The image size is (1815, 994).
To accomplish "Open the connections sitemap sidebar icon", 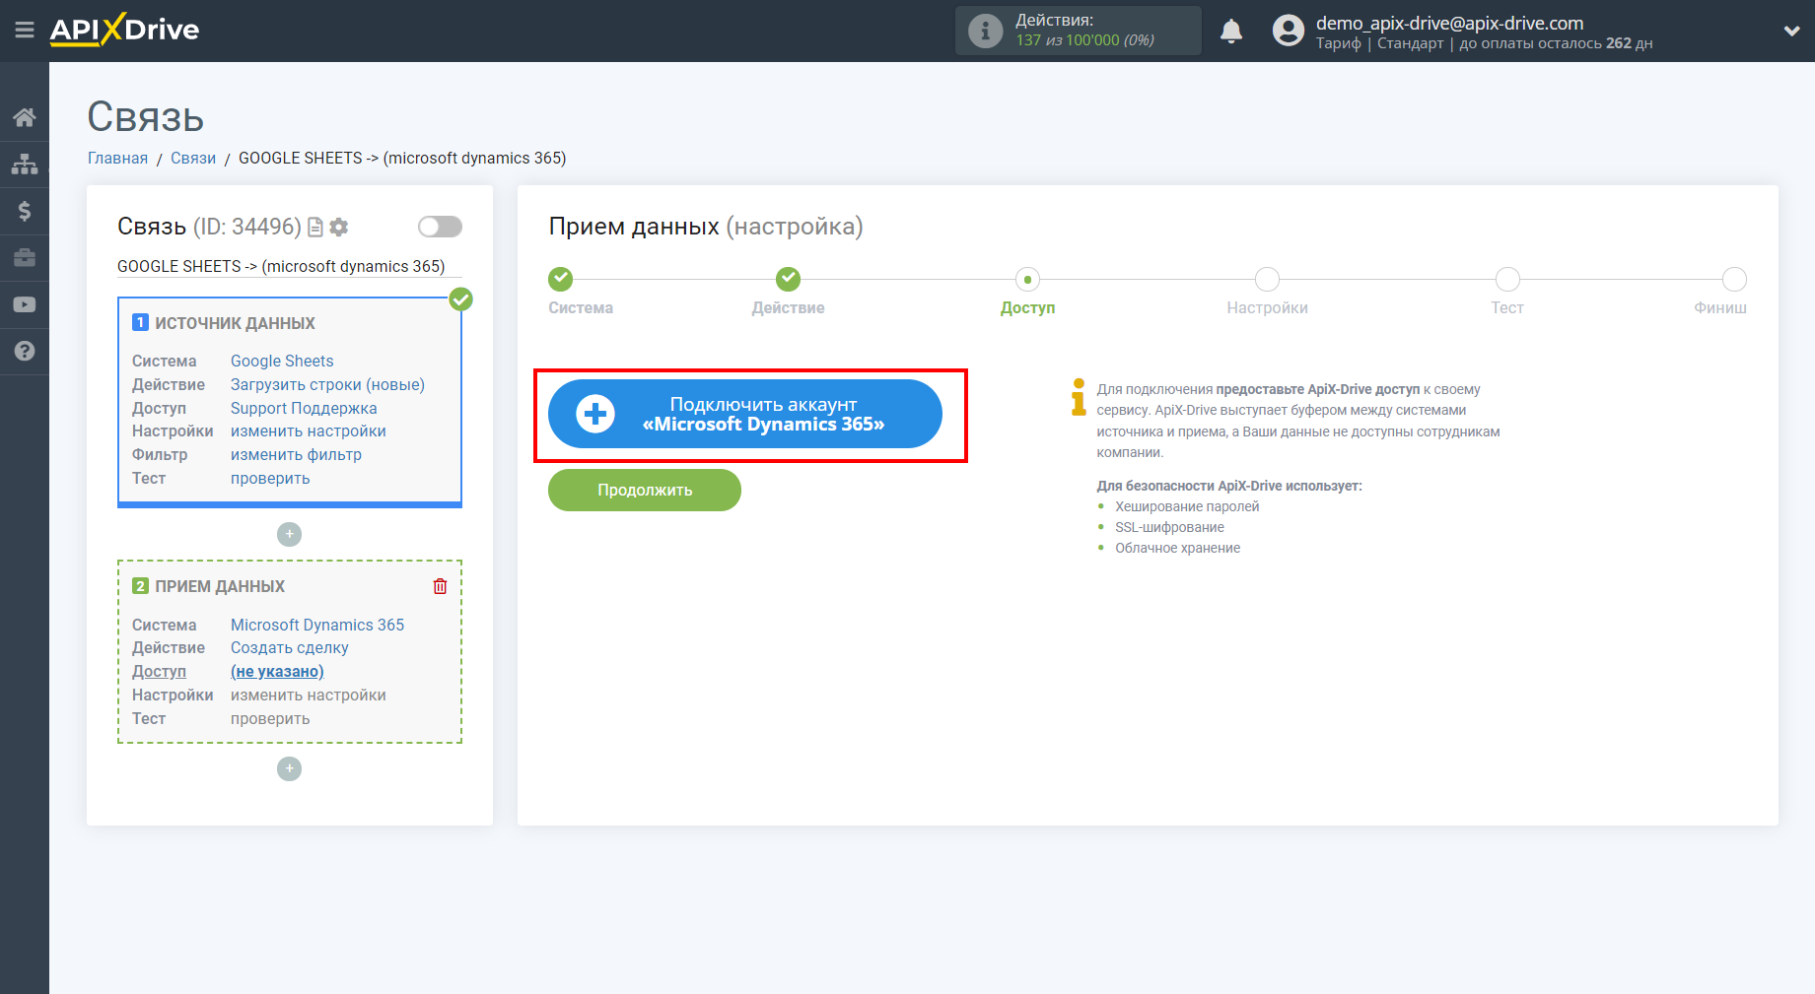I will [25, 164].
